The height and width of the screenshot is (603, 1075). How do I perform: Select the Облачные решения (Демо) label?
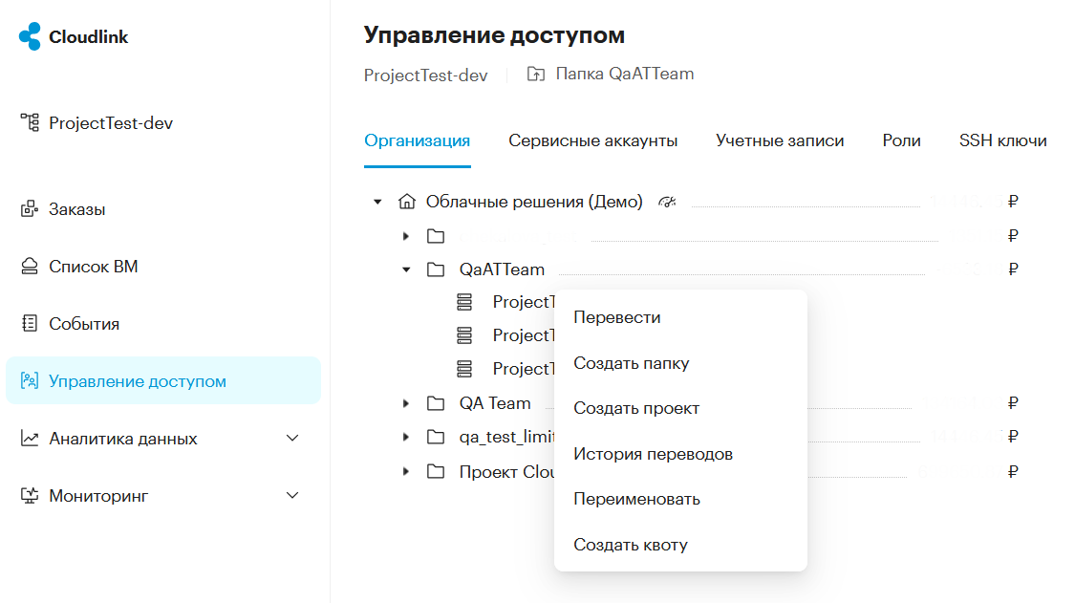[x=535, y=202]
